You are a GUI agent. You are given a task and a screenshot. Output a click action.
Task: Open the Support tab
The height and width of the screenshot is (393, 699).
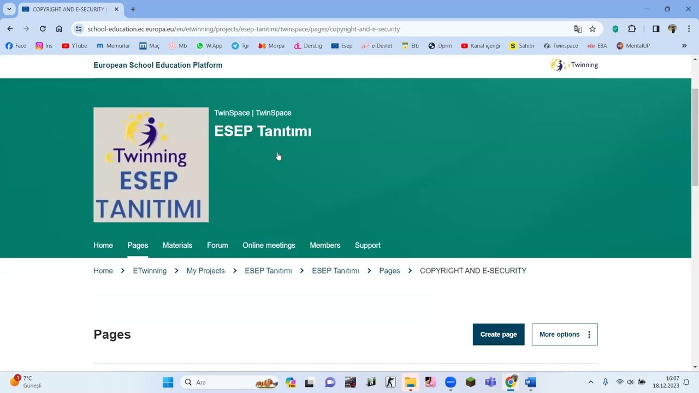click(x=368, y=245)
